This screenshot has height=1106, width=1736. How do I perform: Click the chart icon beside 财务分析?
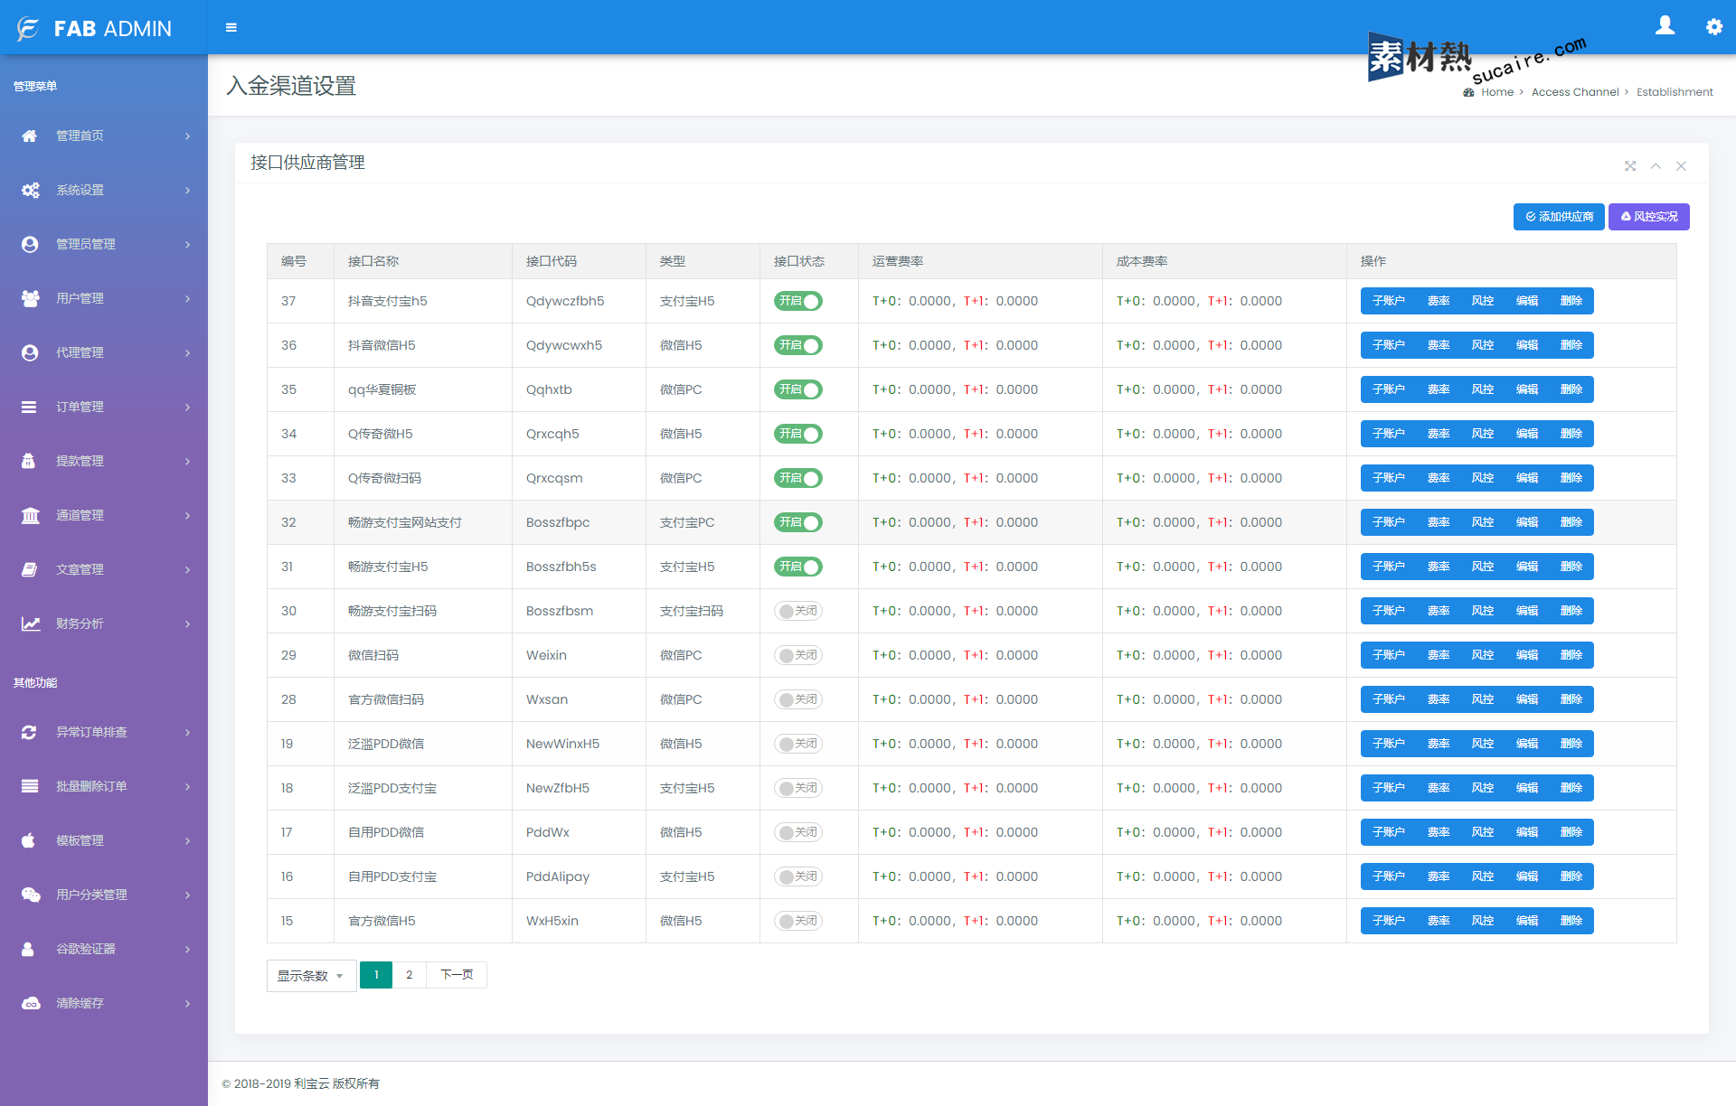point(31,623)
